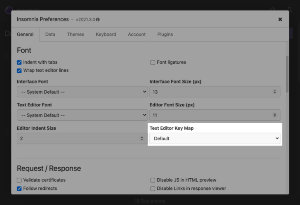
Task: Click the Insomnia logo in the background window
Action: 9,9
